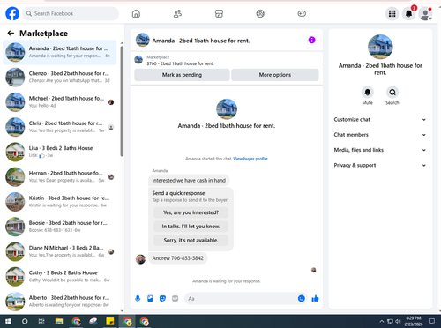Open the View buyer profile link
The width and height of the screenshot is (441, 328).
(250, 159)
